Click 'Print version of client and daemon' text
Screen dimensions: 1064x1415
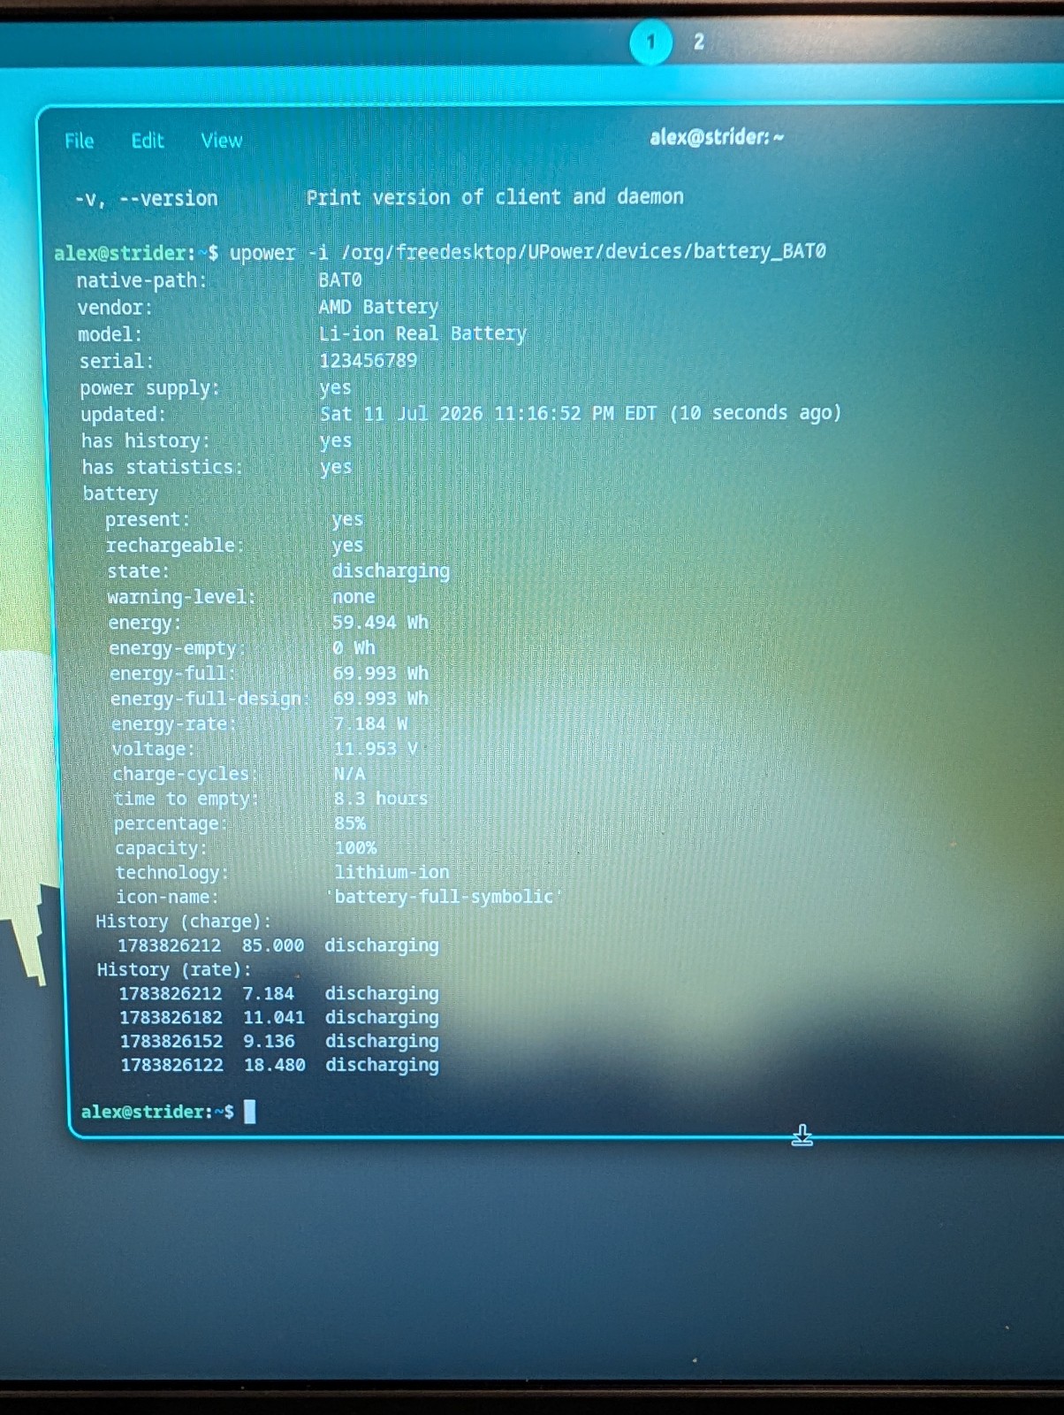(x=495, y=196)
